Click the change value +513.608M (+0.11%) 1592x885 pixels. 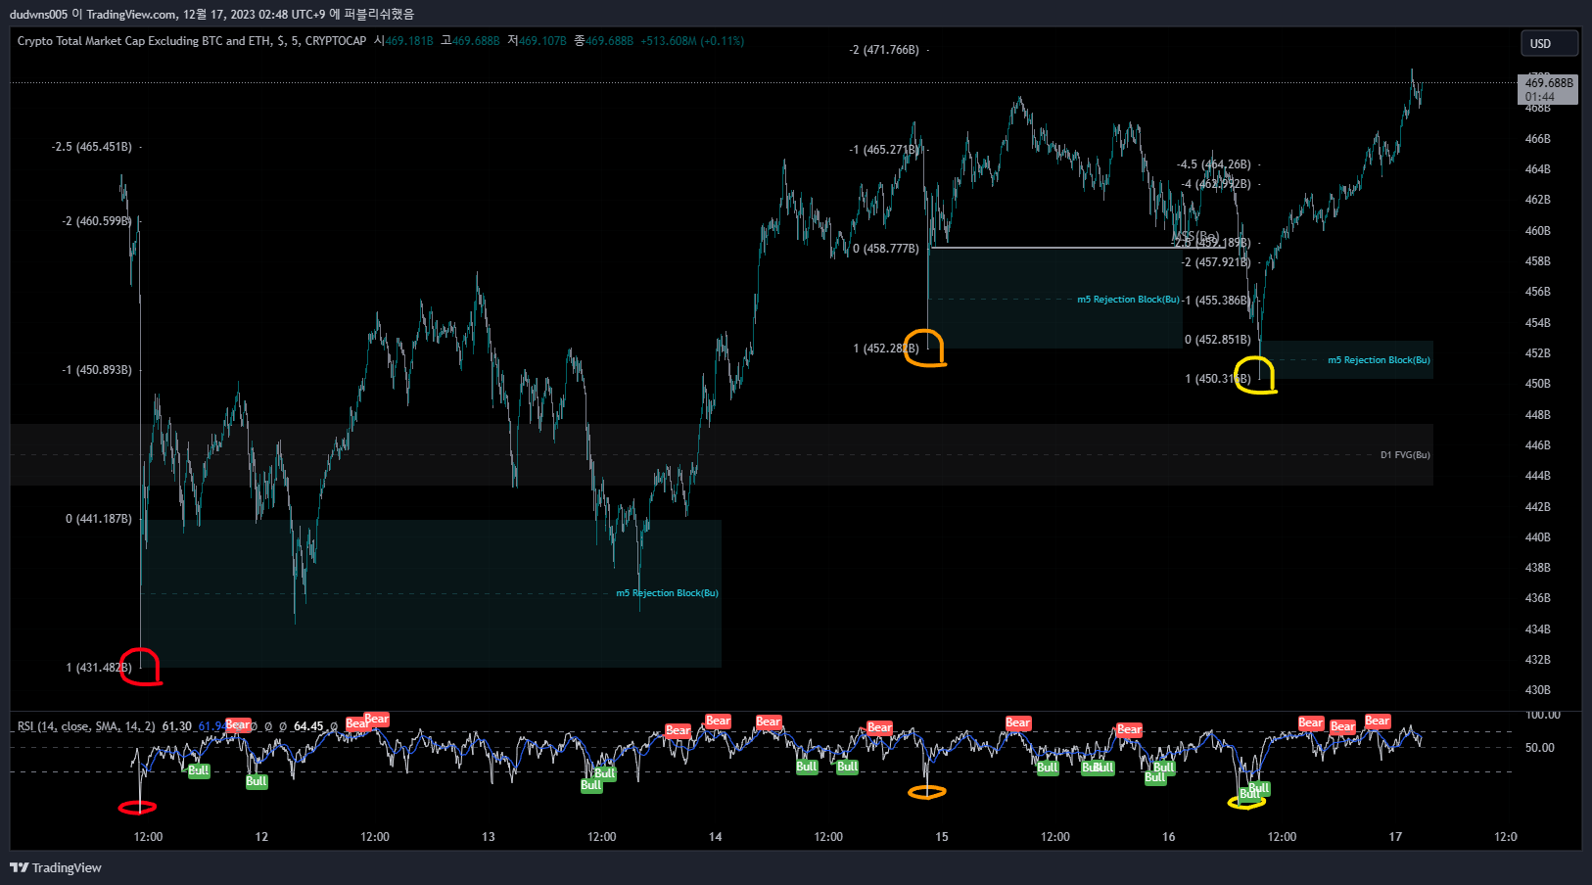(692, 41)
